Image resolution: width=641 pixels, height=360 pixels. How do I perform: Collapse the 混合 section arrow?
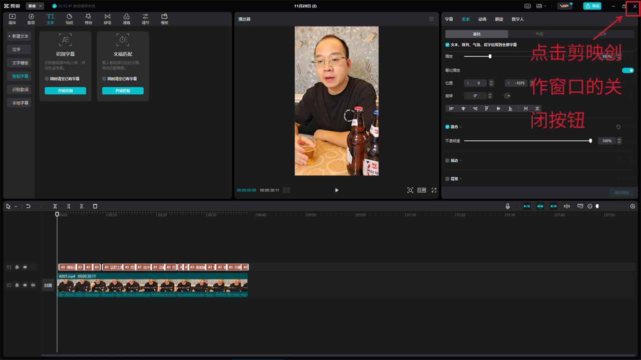point(460,127)
